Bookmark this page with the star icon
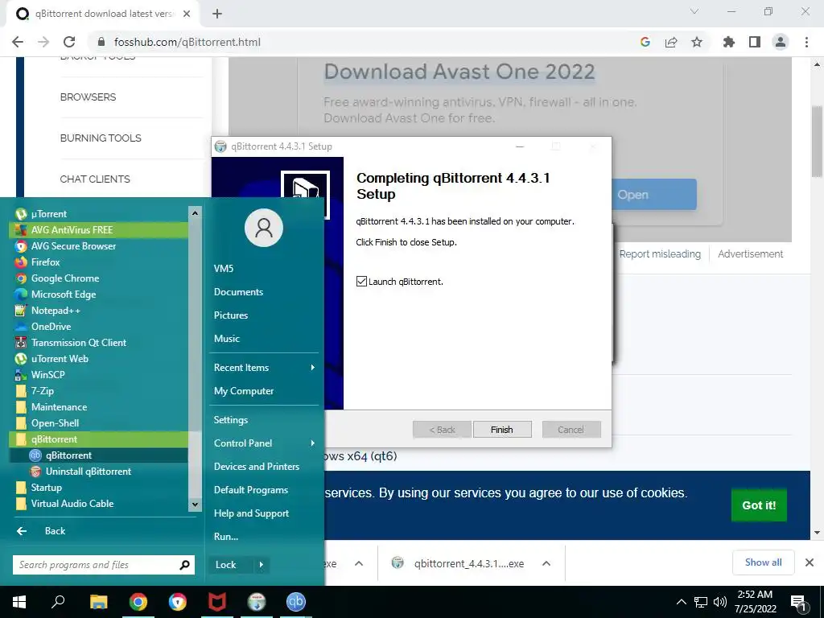The image size is (824, 618). (697, 42)
